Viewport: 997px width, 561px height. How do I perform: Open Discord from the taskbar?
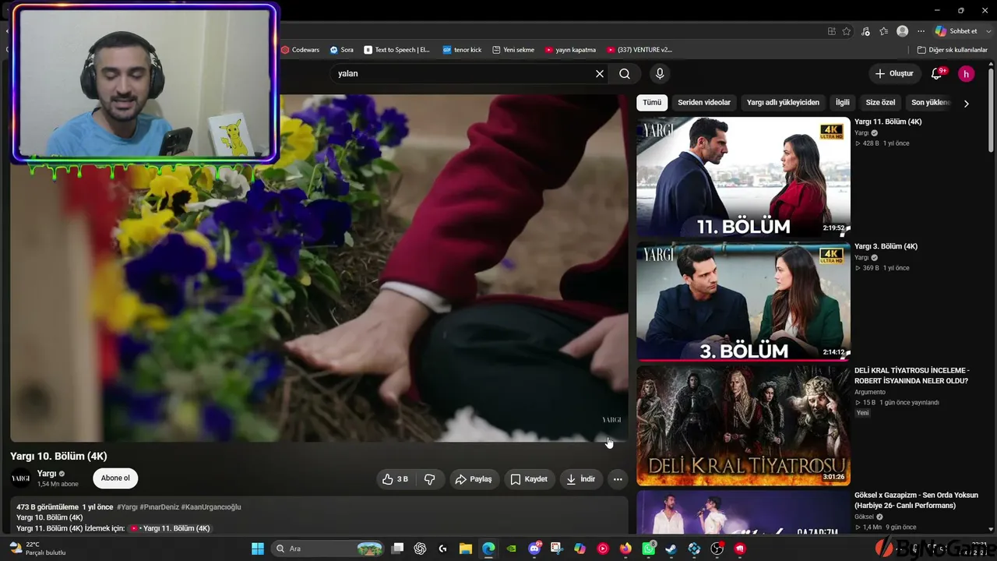pyautogui.click(x=534, y=549)
